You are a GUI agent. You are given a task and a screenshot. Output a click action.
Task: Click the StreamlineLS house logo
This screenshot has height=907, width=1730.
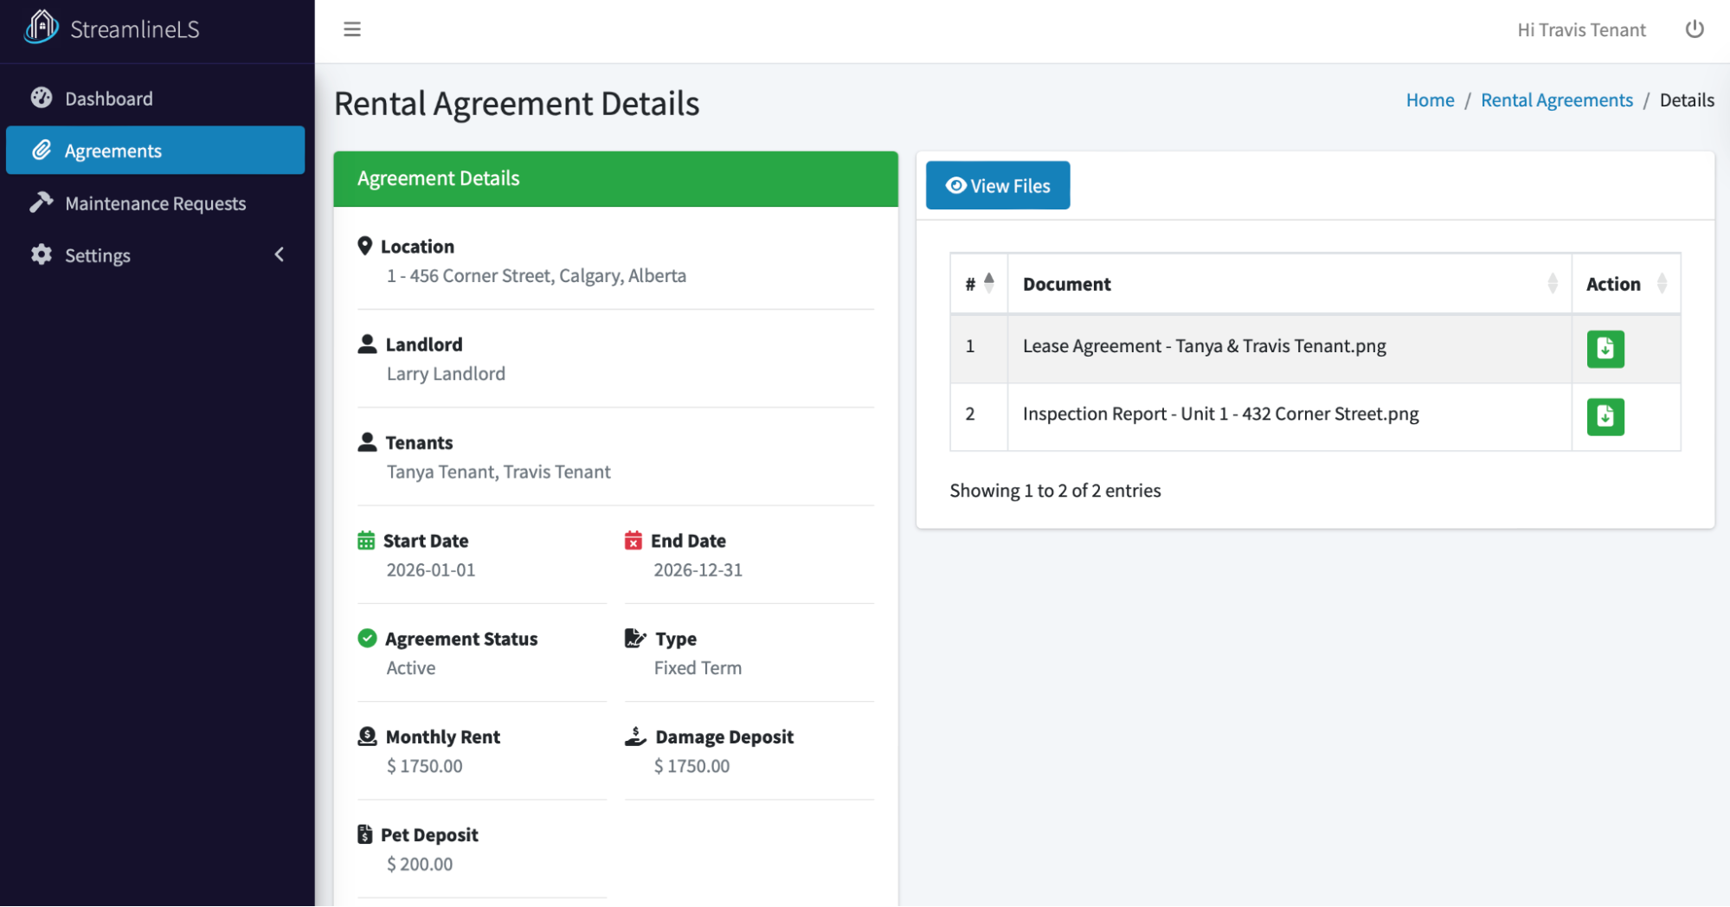40,26
